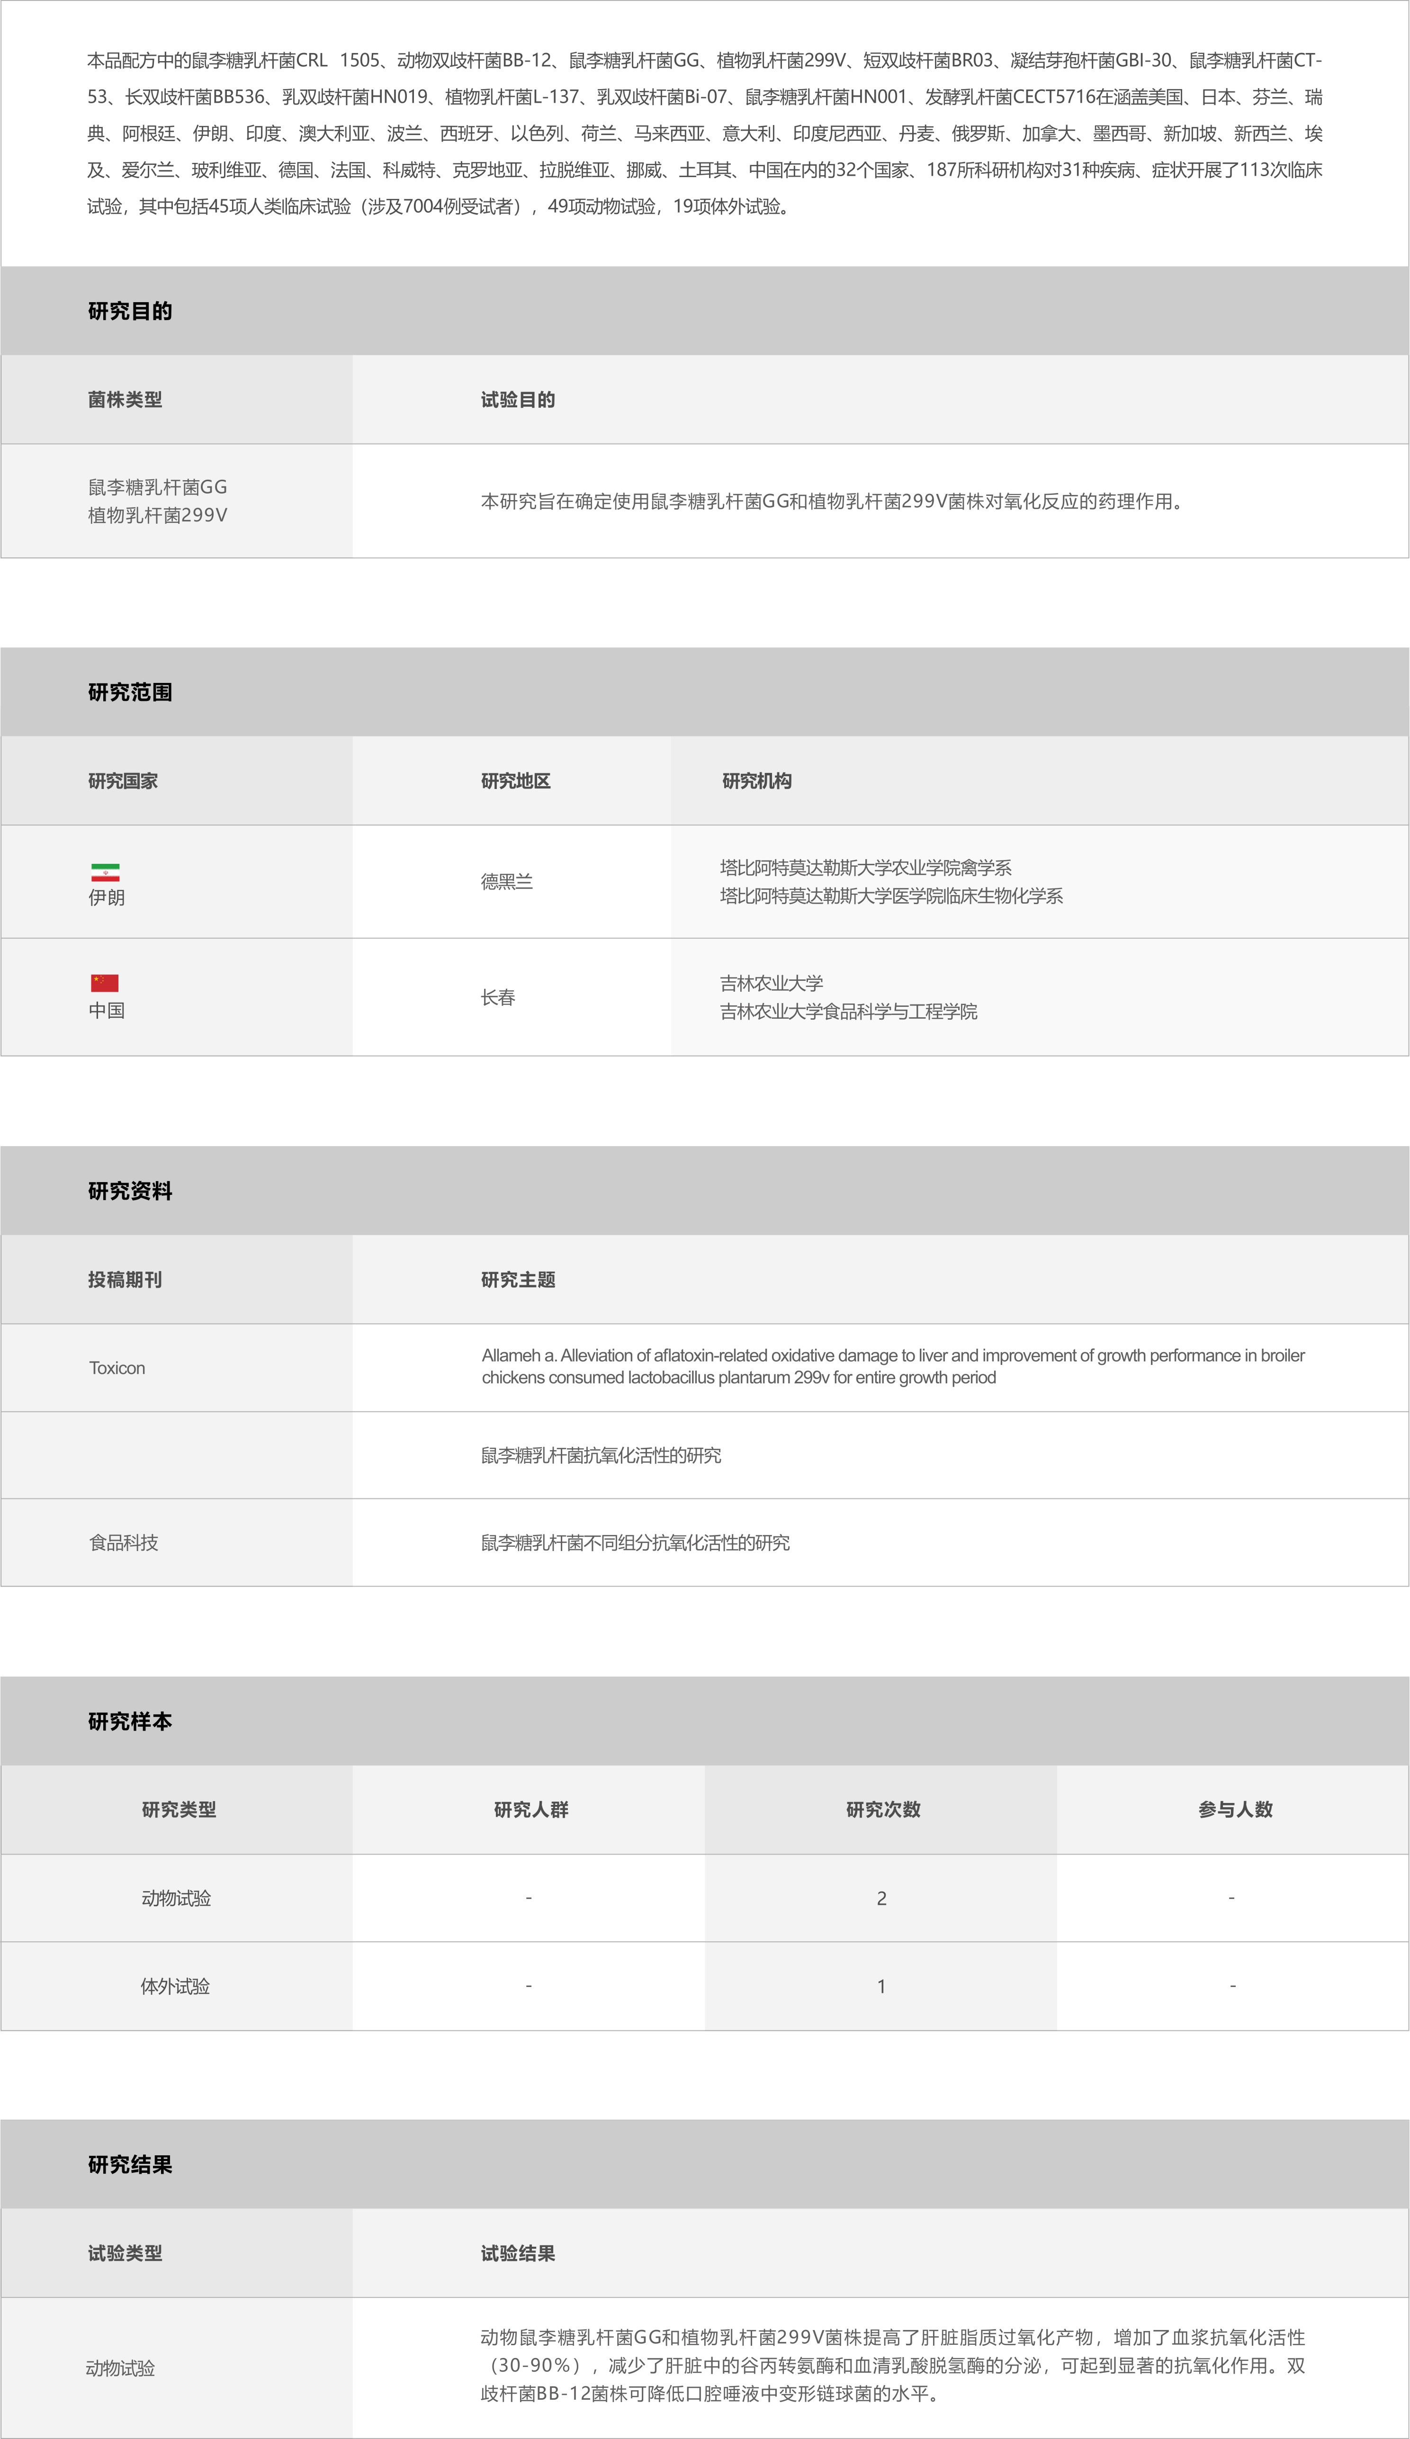The height and width of the screenshot is (2439, 1410).
Task: Click the 研究次数 column header
Action: pyautogui.click(x=883, y=1809)
